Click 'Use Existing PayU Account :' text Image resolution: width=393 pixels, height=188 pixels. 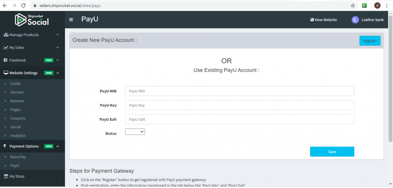(x=226, y=71)
